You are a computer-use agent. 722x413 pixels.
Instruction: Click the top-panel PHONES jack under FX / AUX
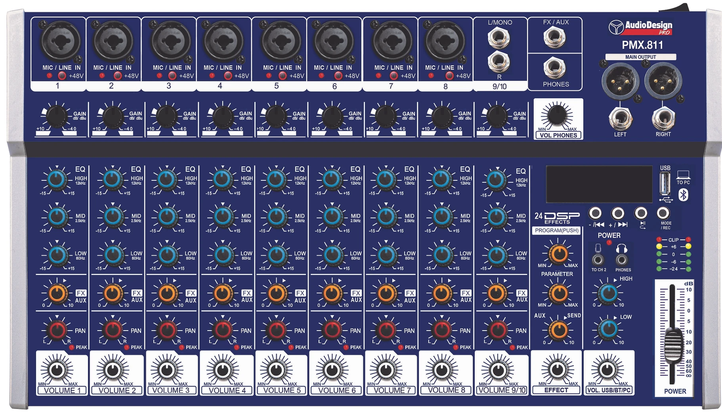[x=554, y=67]
